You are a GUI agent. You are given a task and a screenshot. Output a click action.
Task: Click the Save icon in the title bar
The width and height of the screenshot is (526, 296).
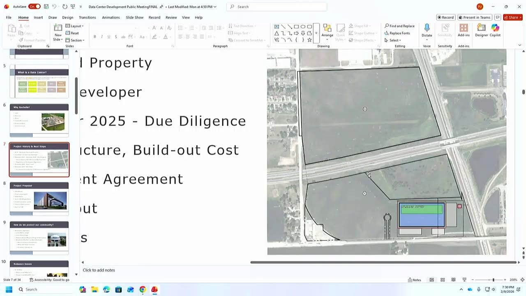[x=46, y=7]
